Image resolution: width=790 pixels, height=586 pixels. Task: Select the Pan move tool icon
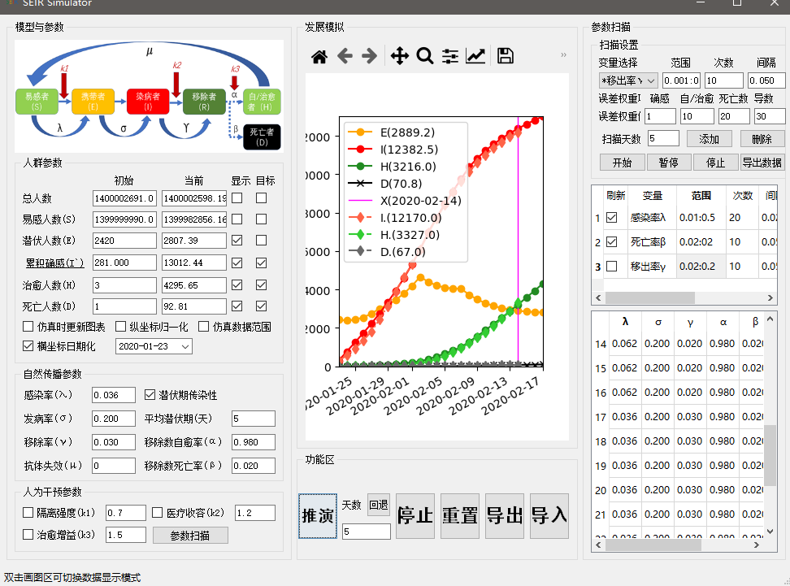[399, 56]
